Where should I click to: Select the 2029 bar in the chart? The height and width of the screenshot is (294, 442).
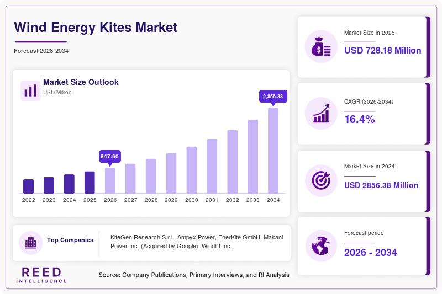pos(171,173)
